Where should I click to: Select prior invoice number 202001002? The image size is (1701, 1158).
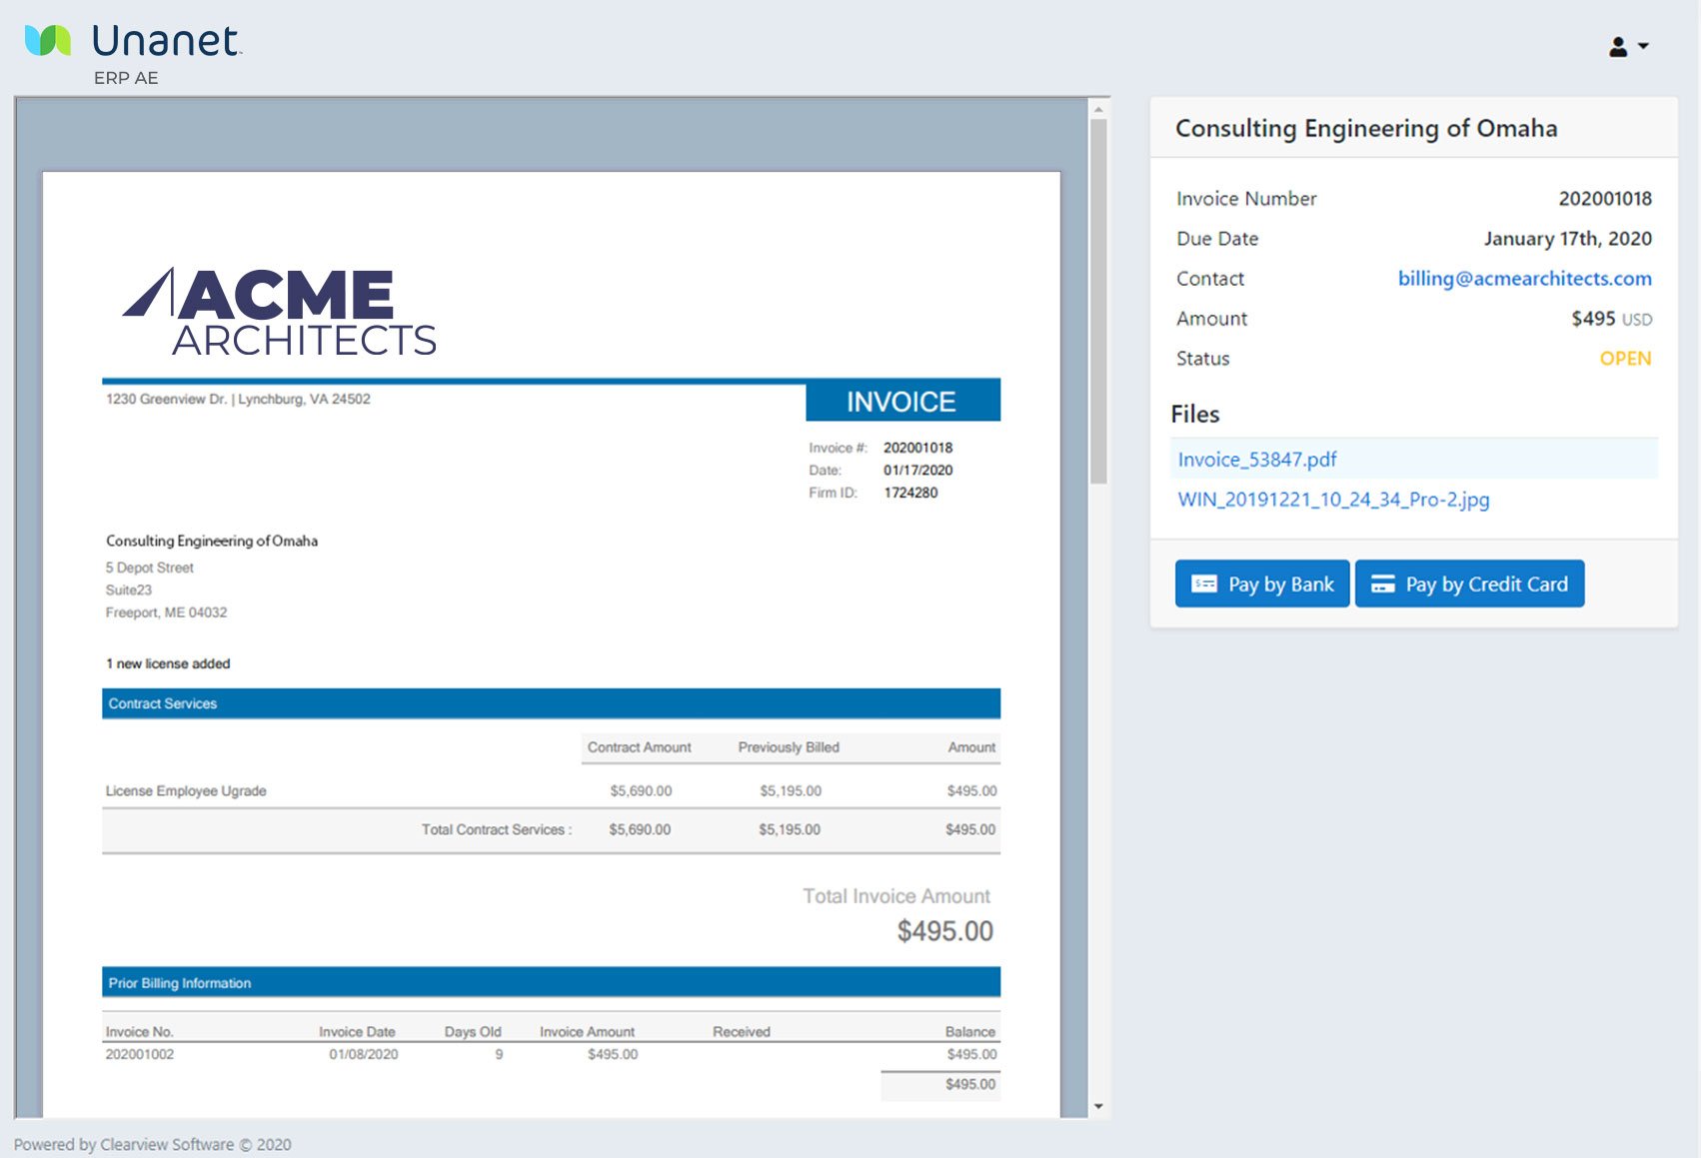pyautogui.click(x=140, y=1054)
